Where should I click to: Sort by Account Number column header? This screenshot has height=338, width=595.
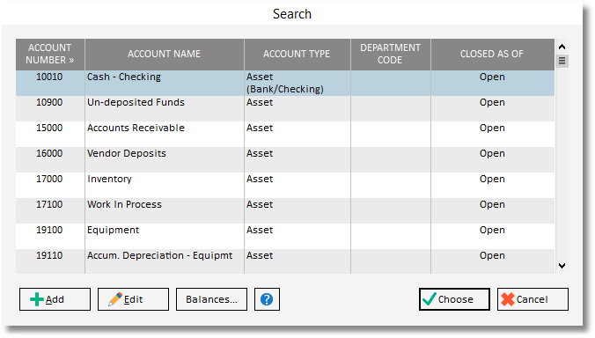[50, 54]
